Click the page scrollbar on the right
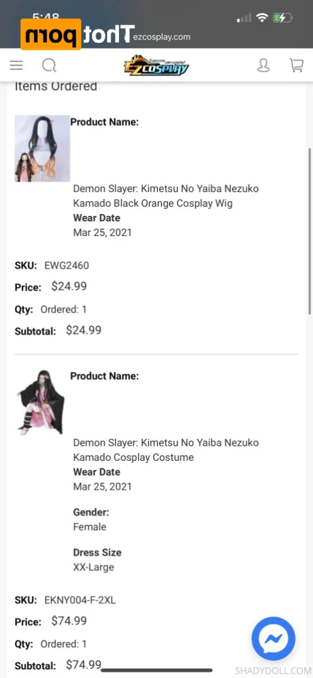 (310, 231)
